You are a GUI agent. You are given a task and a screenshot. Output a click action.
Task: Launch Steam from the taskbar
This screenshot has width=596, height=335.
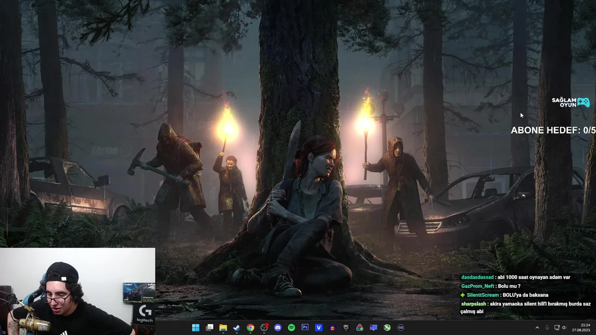[x=237, y=328]
